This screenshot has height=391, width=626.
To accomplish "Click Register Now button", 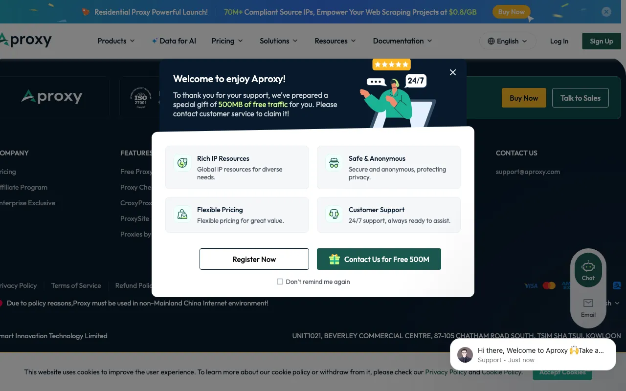I will point(254,259).
